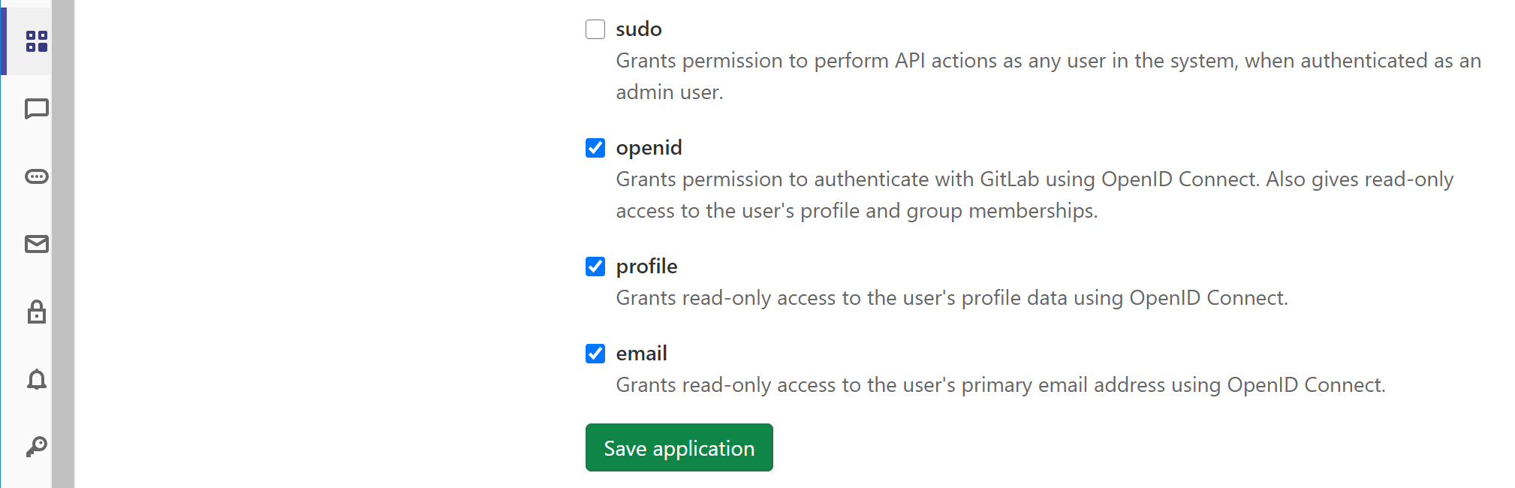Open Password settings lock icon
Image resolution: width=1515 pixels, height=488 pixels.
click(36, 312)
